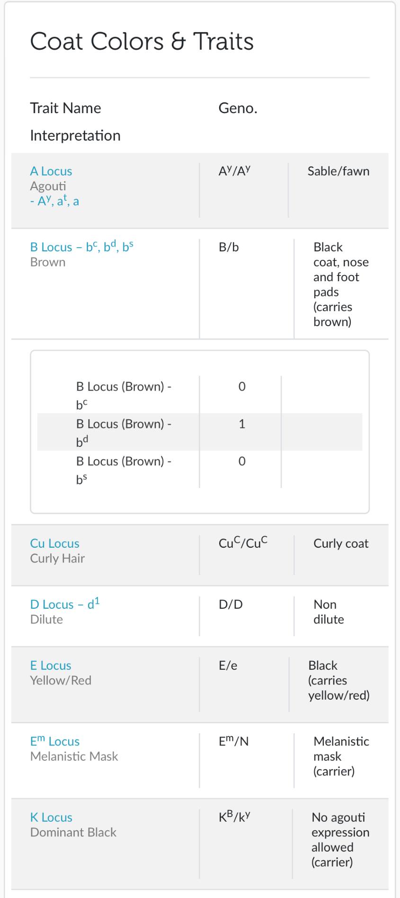
Task: Click the Geno. column header
Action: point(238,108)
